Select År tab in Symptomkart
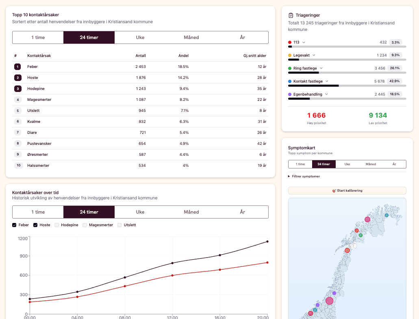 coord(394,164)
